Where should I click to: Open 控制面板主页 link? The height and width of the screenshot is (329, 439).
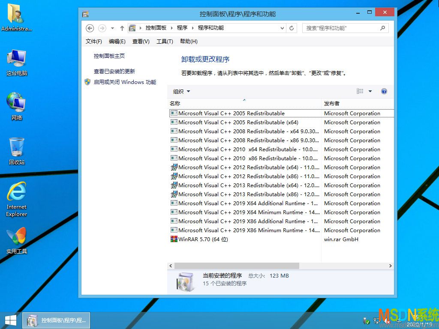click(109, 56)
